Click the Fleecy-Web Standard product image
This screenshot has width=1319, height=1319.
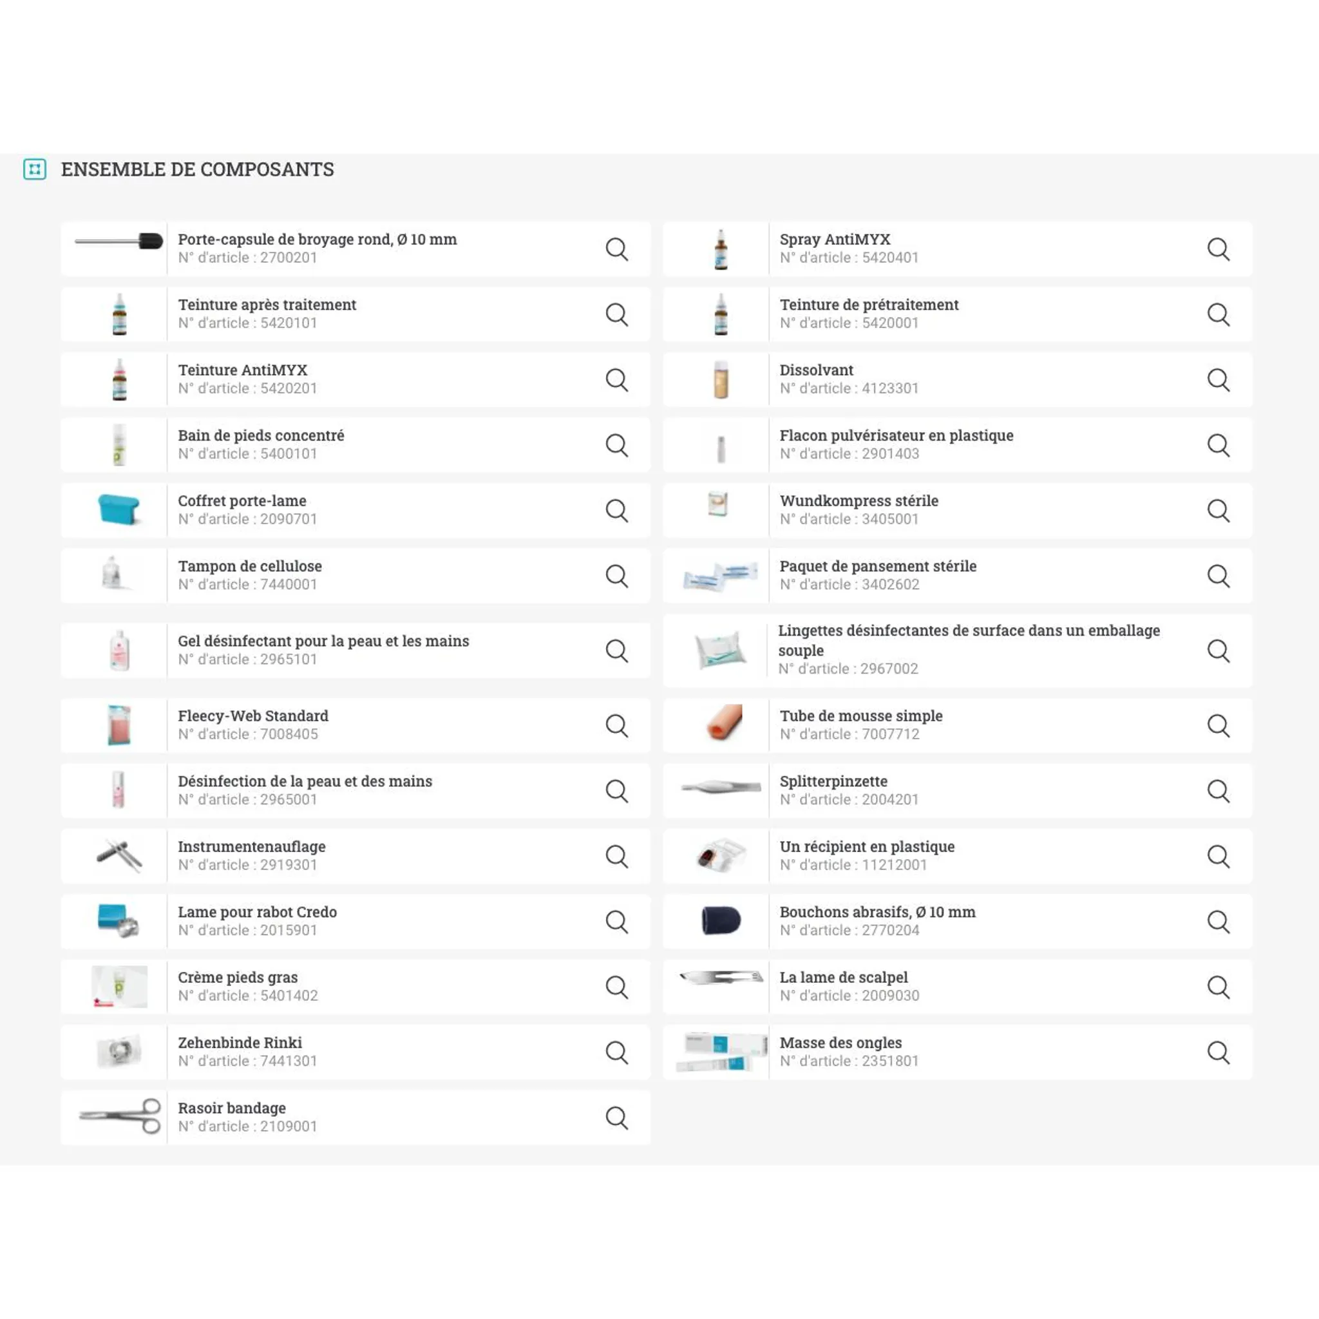point(119,725)
